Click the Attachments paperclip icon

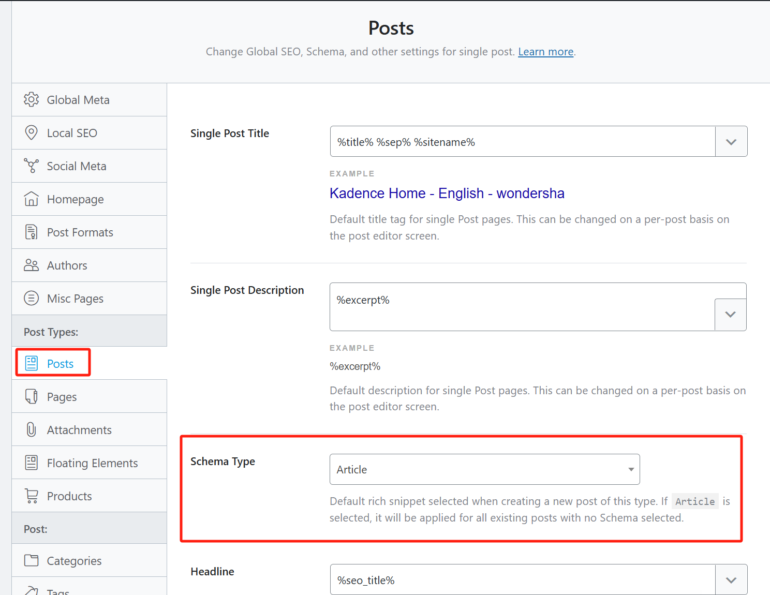tap(31, 430)
